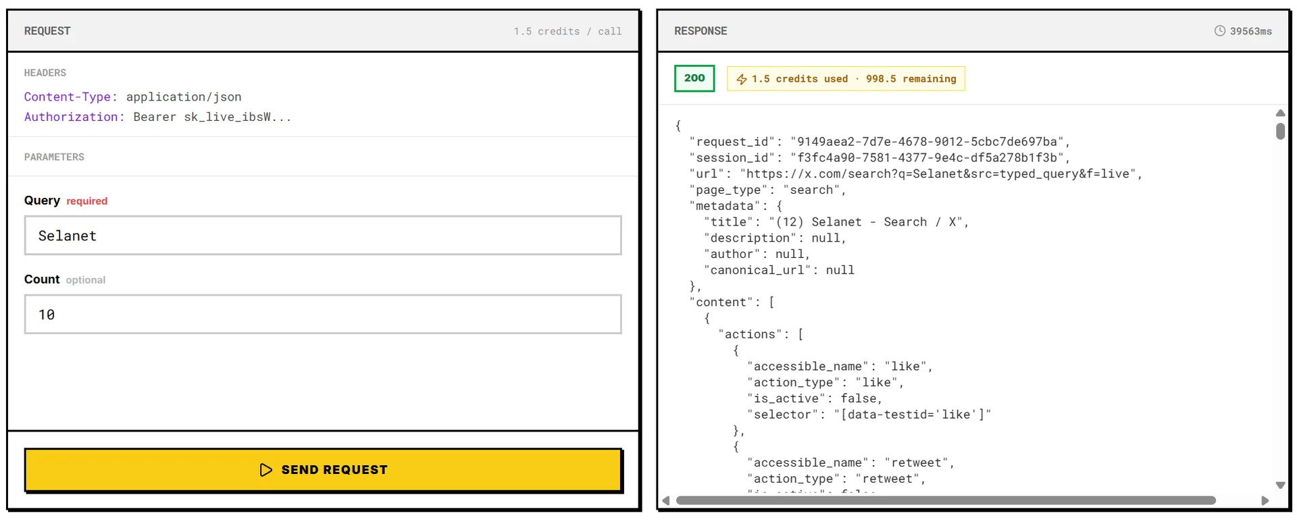Select the Content-Type header line
Screen dimensions: 1297x524
[x=133, y=97]
